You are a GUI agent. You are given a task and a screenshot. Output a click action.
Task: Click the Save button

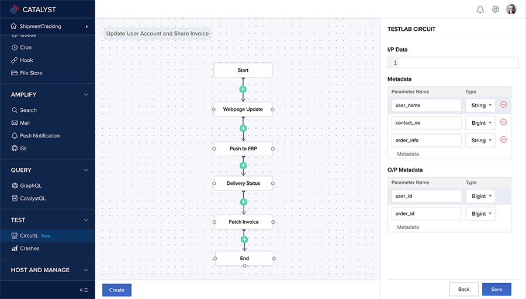point(496,289)
